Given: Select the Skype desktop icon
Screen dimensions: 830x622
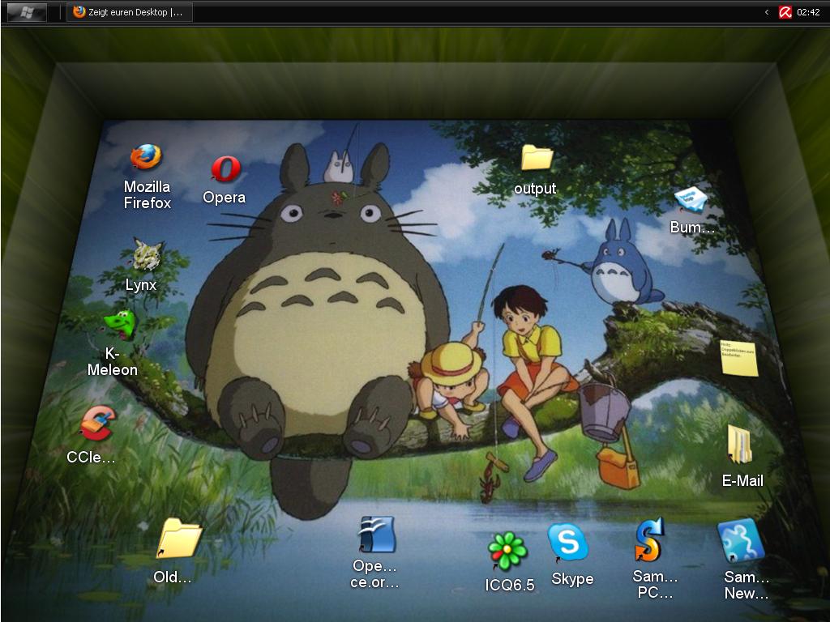Looking at the screenshot, I should coord(567,543).
